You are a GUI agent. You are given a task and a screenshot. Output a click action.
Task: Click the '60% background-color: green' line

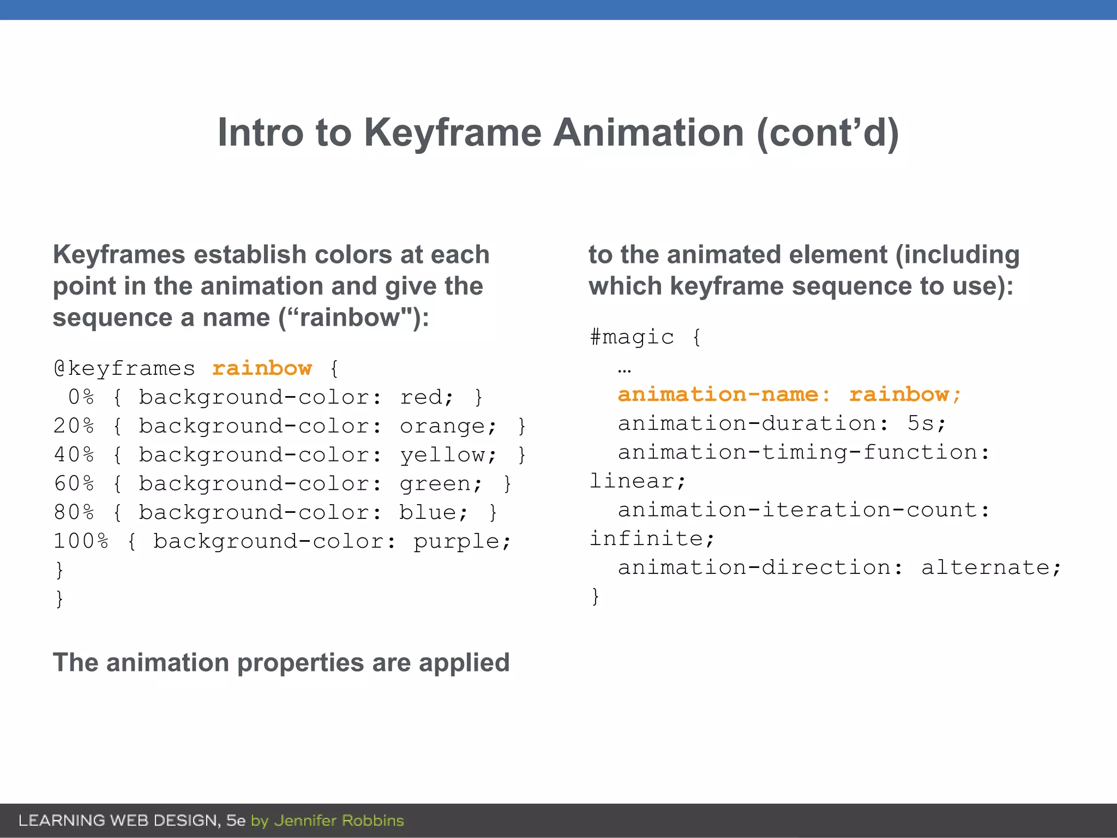(x=283, y=484)
